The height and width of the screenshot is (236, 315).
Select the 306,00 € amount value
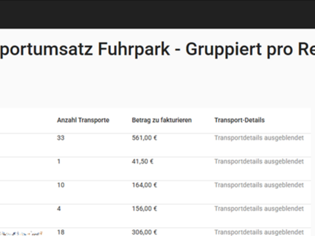(145, 232)
